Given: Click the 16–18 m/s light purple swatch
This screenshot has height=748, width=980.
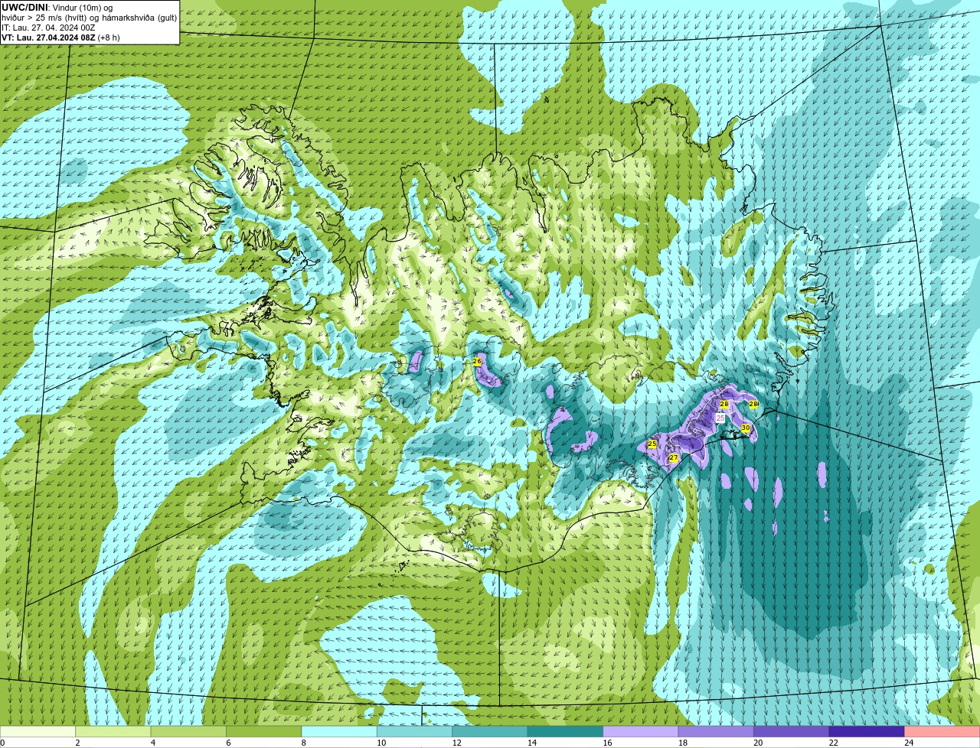Looking at the screenshot, I should 641,732.
